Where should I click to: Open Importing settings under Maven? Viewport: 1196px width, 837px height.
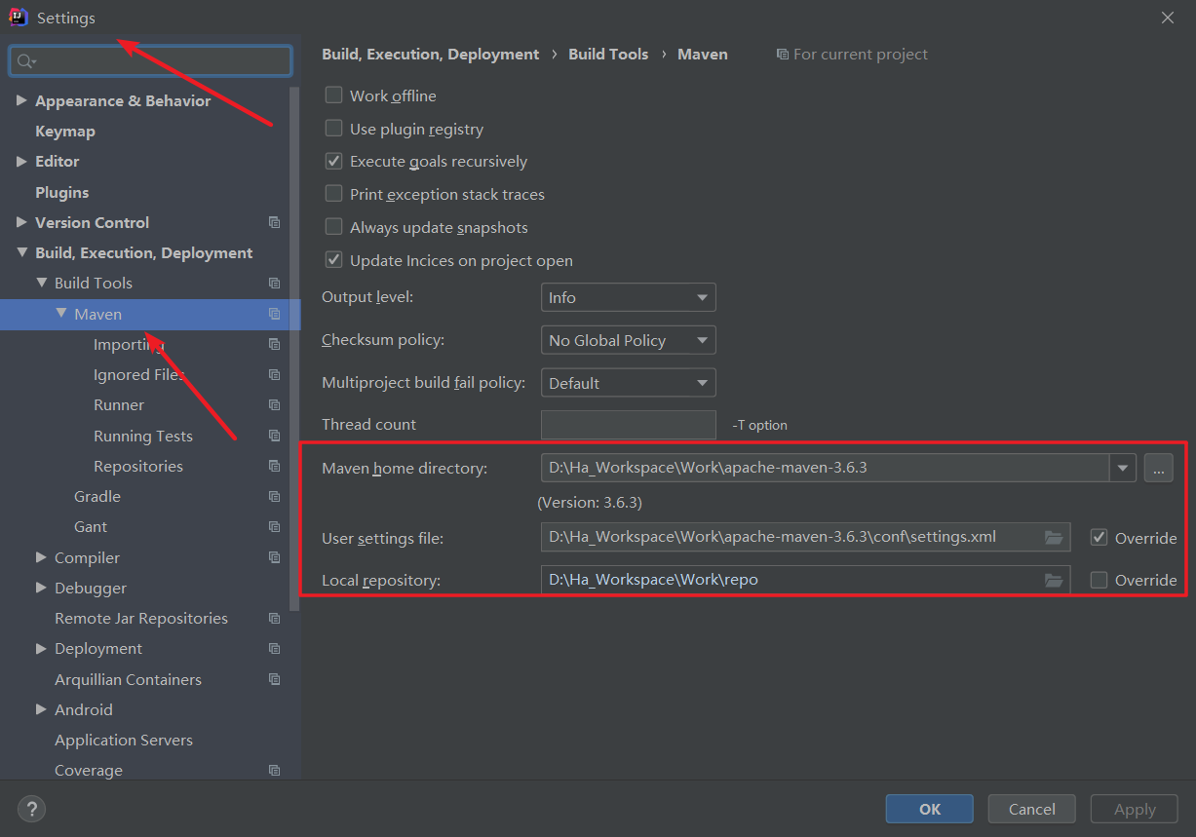(x=129, y=344)
